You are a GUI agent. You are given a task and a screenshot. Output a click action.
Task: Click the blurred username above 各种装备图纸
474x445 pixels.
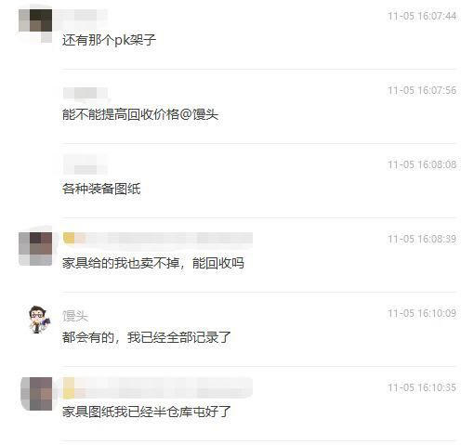pyautogui.click(x=86, y=164)
